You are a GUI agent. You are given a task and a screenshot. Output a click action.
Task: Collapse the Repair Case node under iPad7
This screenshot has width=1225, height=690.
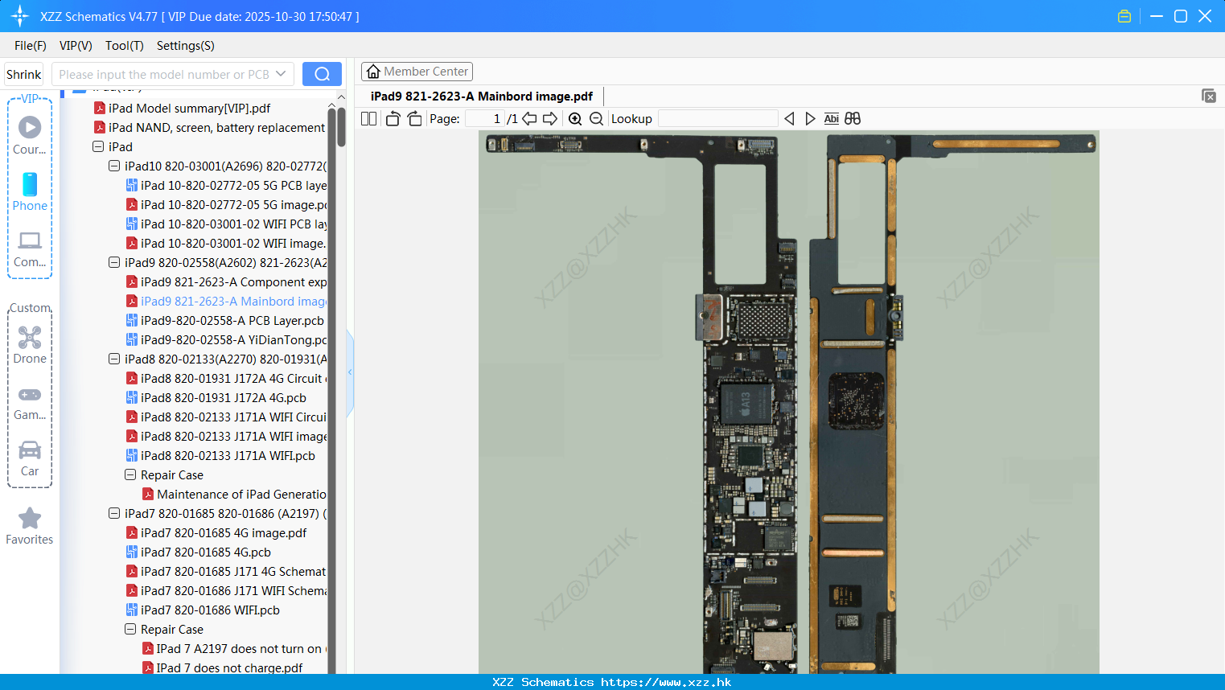click(130, 629)
